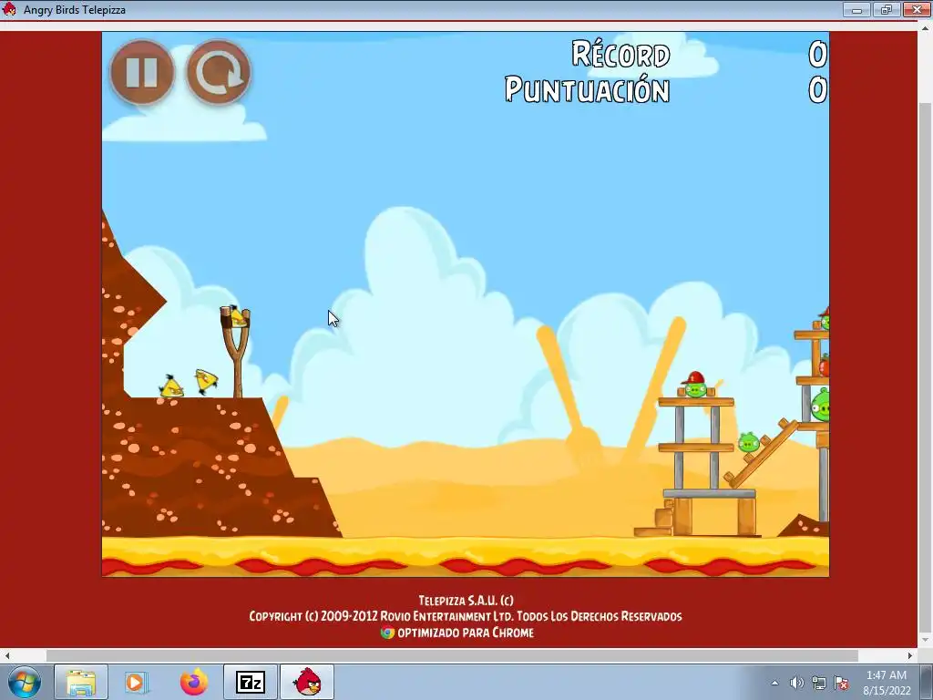
Task: Click the yellow bird standing next to the slingshot
Action: pyautogui.click(x=207, y=380)
